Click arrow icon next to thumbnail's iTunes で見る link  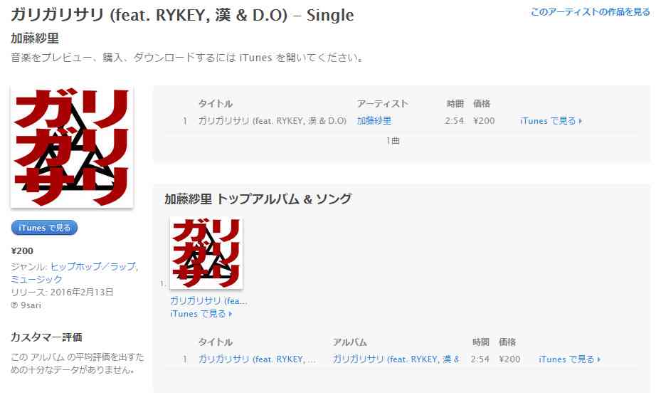[x=230, y=314]
